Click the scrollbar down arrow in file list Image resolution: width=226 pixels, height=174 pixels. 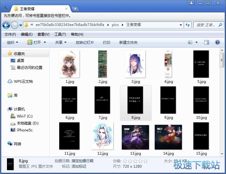click(x=222, y=154)
